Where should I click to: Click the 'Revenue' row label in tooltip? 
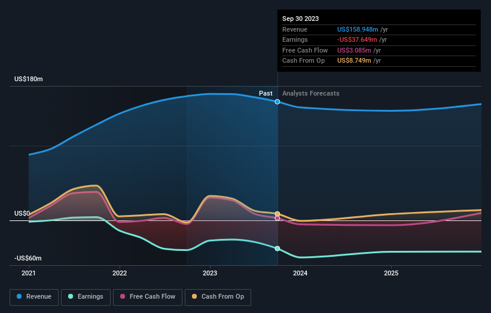(295, 29)
